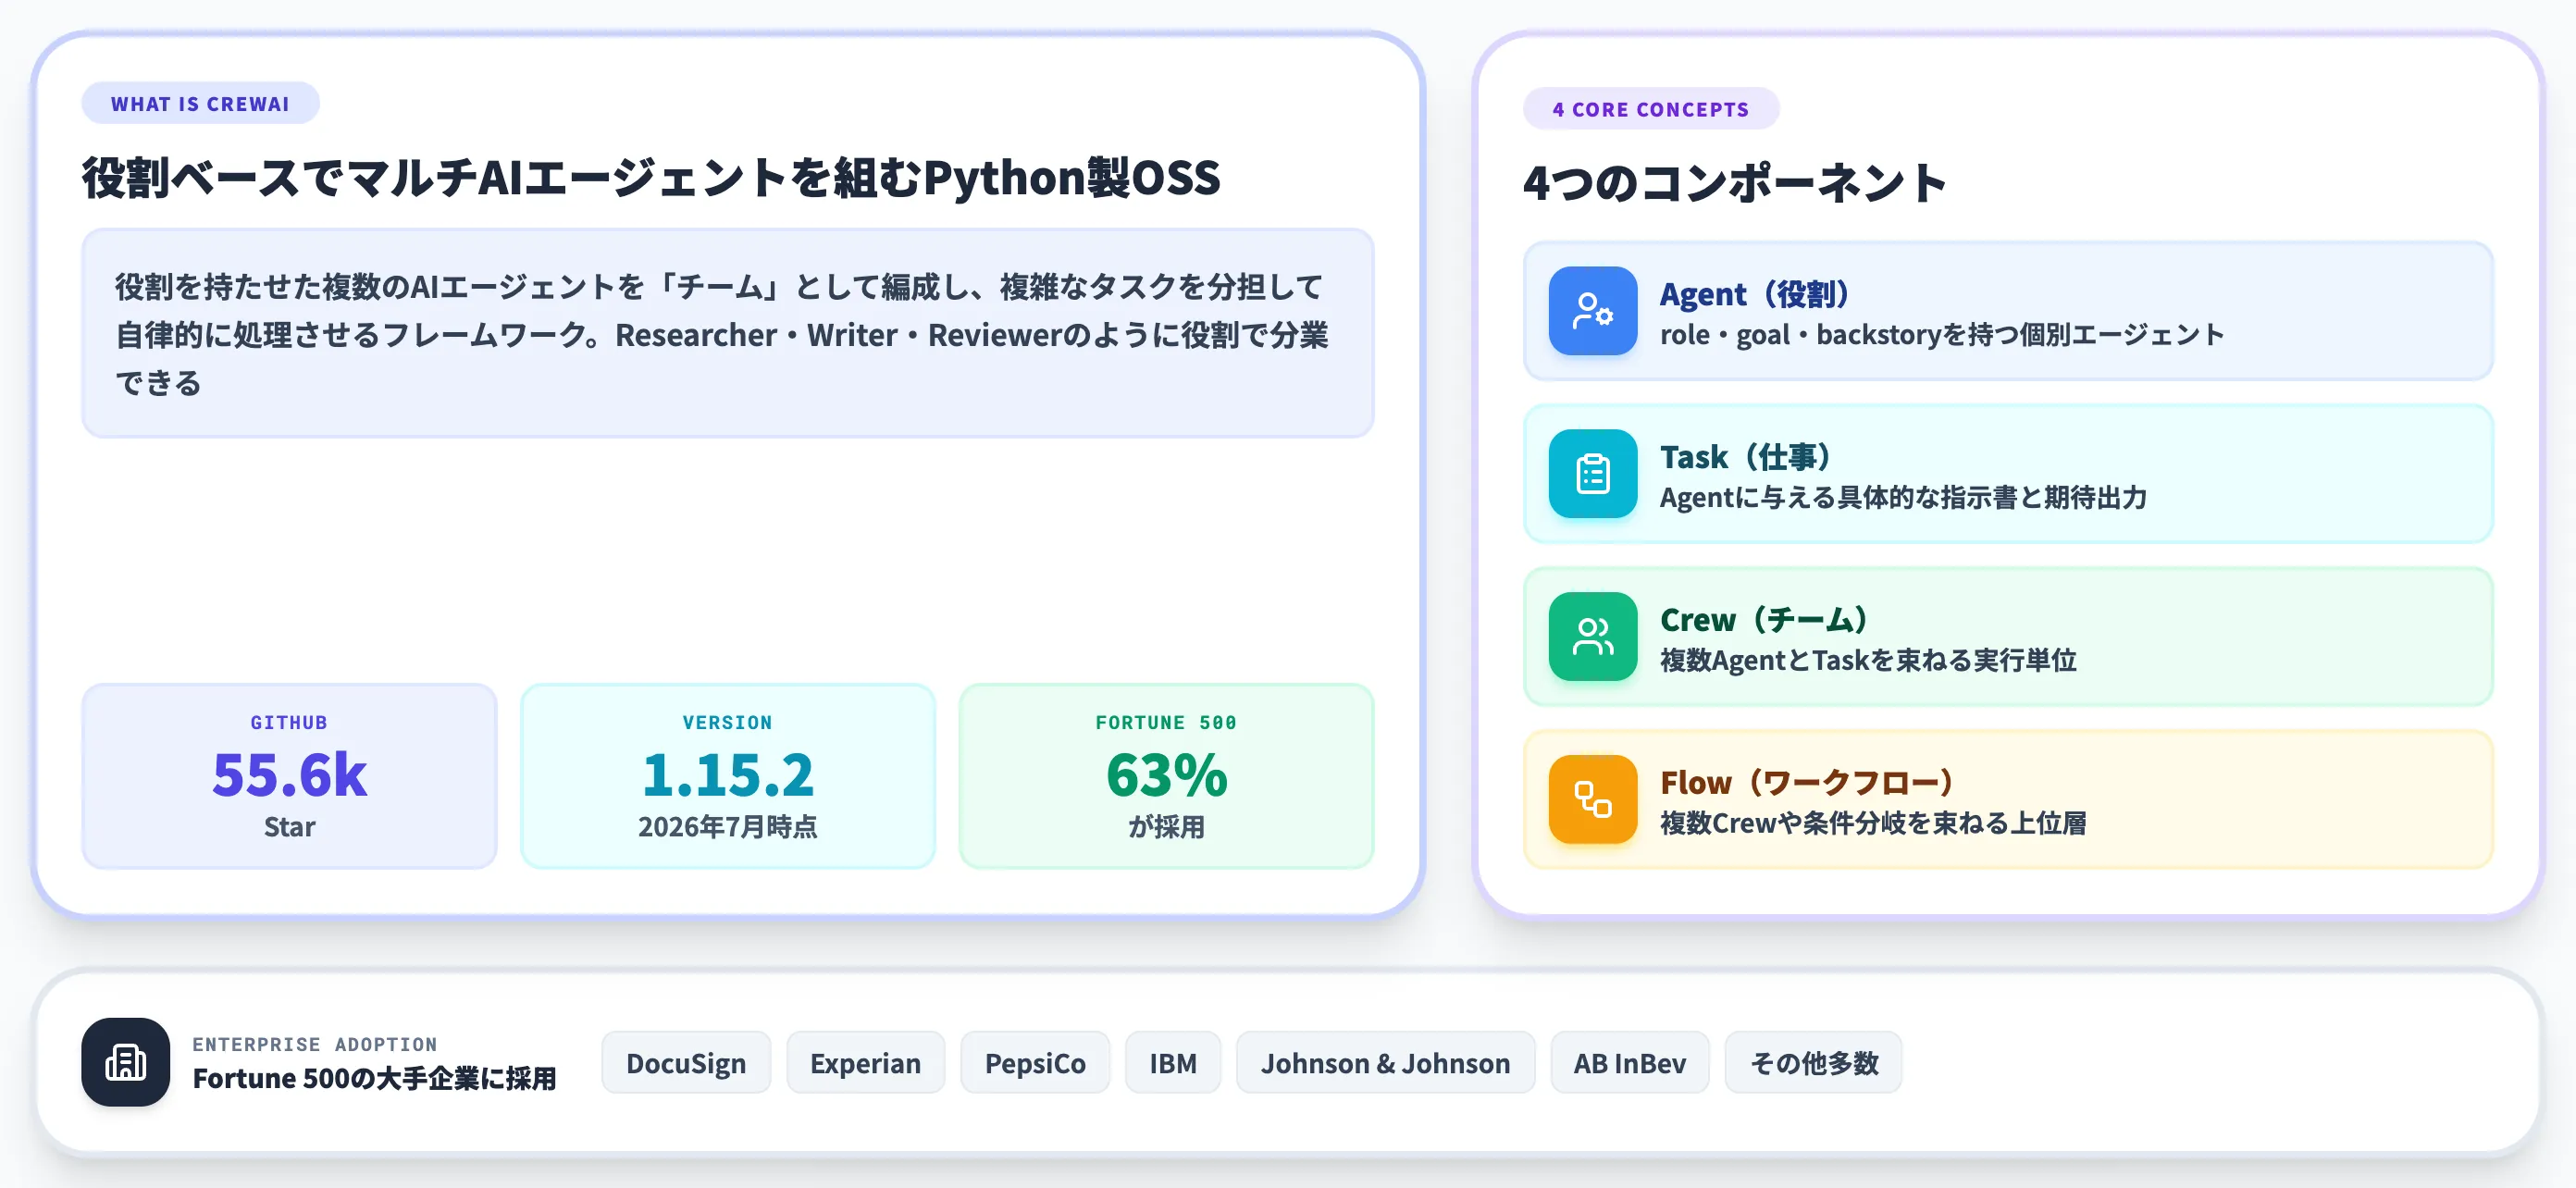This screenshot has width=2576, height=1188.
Task: Click the text 複数AgentとTaskを束ねる実行単位
Action: pos(1868,660)
